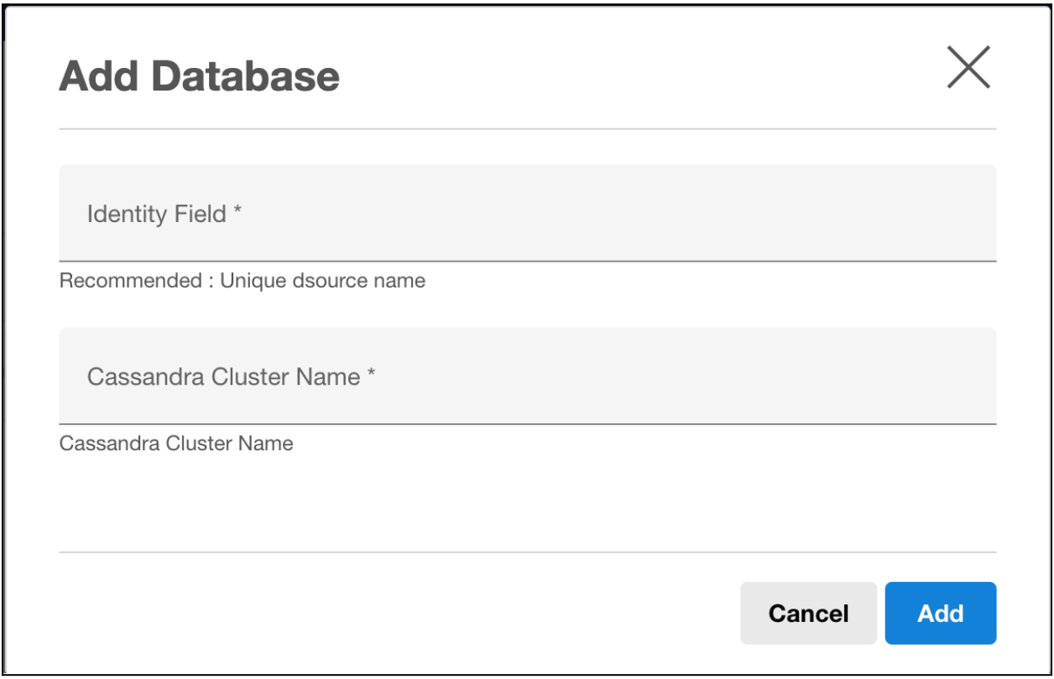This screenshot has width=1054, height=679.
Task: Click helper text below Cassandra Cluster field
Action: tap(176, 443)
